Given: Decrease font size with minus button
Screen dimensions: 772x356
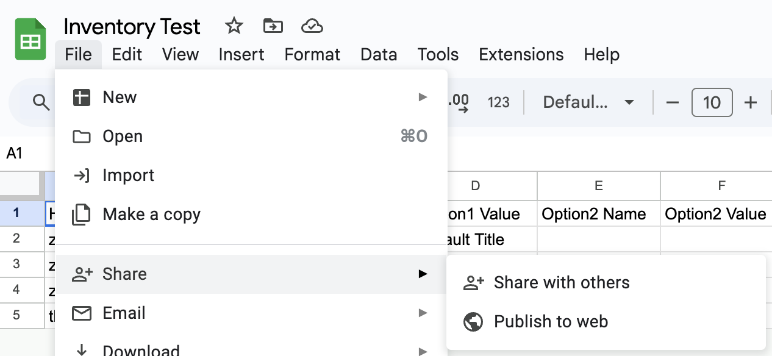Looking at the screenshot, I should (x=673, y=102).
